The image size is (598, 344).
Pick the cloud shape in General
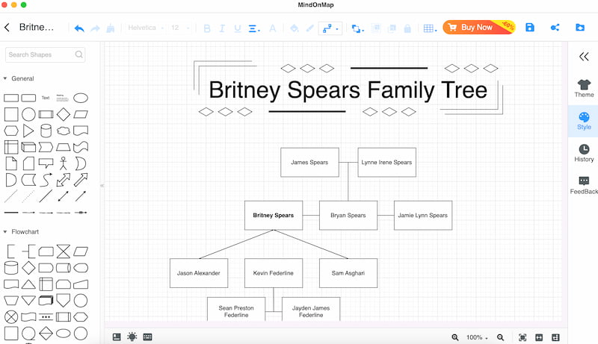tap(64, 131)
